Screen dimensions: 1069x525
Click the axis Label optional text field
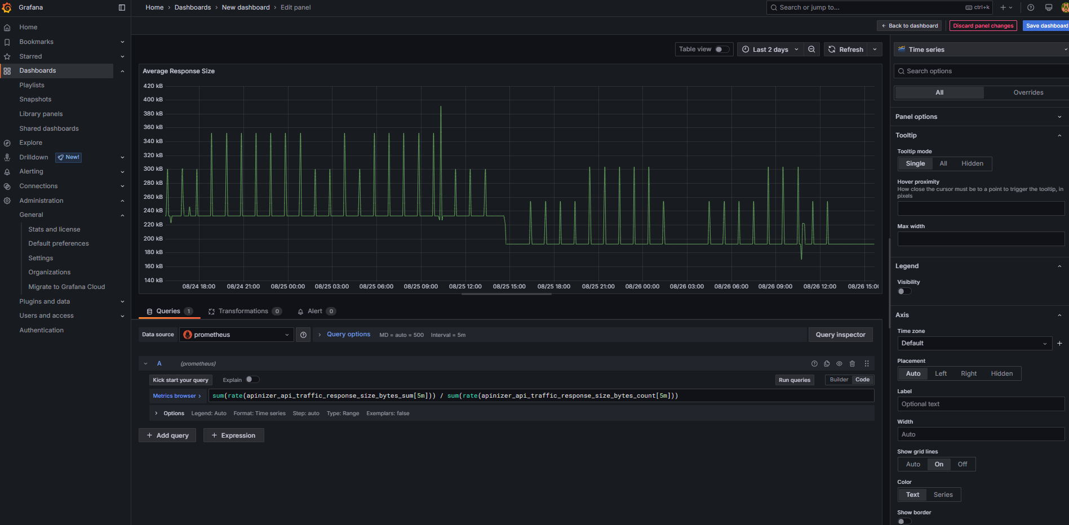(x=981, y=404)
